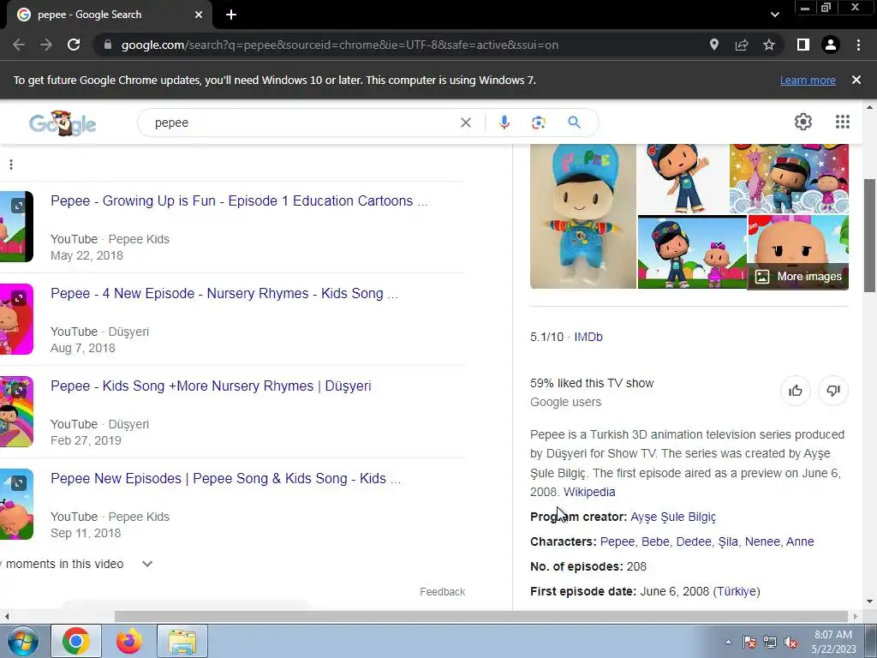
Task: Go forward to next page
Action: [x=46, y=45]
